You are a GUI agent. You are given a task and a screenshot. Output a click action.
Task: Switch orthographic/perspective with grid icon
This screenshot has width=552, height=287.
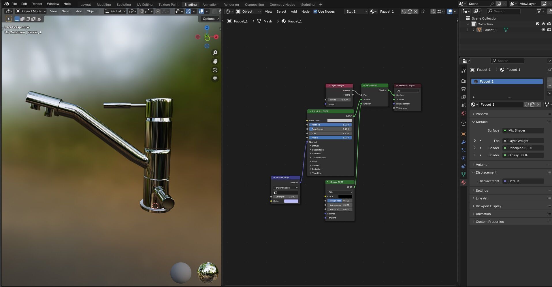tap(215, 79)
